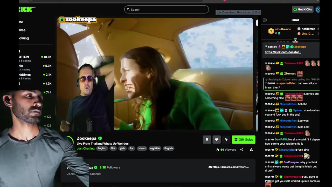Click Nineoutoften in the hahaha message
Viewport: 332px width, 187px height.
tap(288, 104)
